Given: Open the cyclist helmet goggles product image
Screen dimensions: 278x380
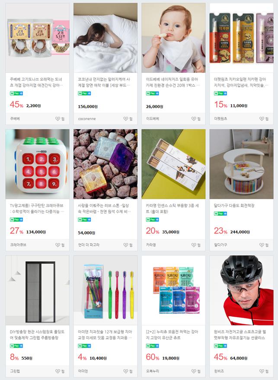Looking at the screenshot, I should click(x=242, y=290).
